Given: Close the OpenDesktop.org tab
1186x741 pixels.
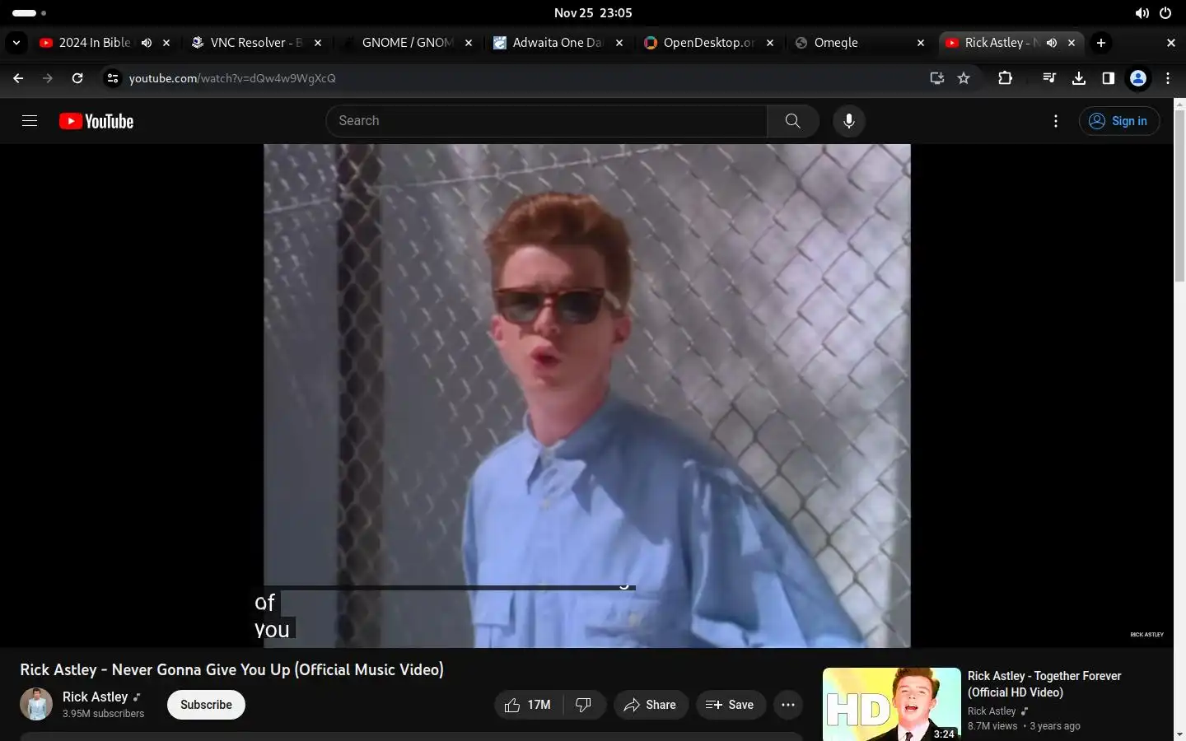Looking at the screenshot, I should pyautogui.click(x=770, y=43).
